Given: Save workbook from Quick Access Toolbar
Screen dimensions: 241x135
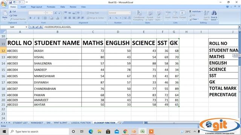Looking at the screenshot, I should coord(10,2).
